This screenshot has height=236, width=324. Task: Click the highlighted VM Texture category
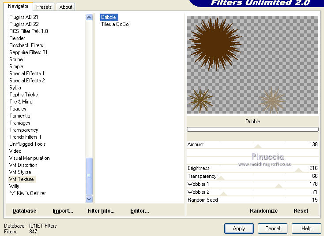tap(22, 179)
